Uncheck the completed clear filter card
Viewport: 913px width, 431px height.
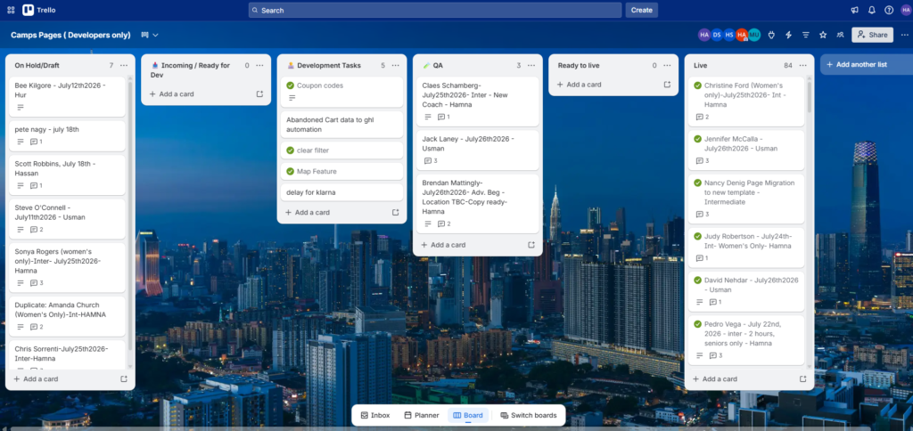(290, 150)
